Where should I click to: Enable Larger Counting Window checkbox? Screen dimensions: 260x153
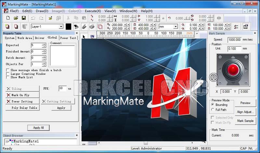click(x=7, y=74)
